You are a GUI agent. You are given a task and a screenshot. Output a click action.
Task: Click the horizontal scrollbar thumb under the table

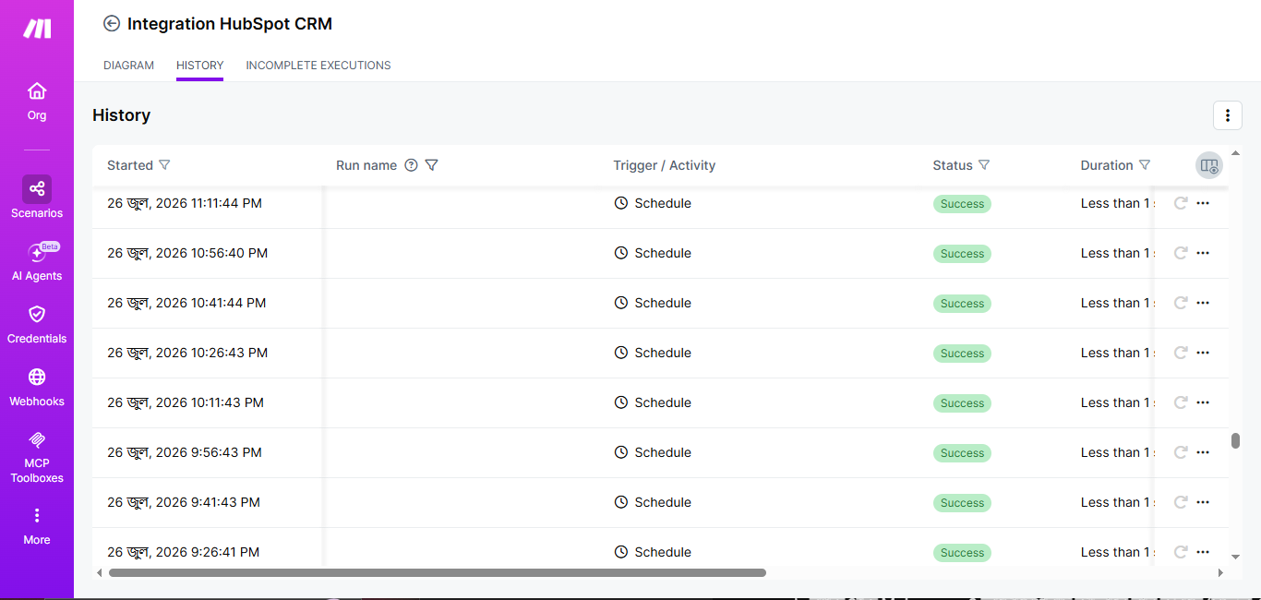tap(438, 572)
